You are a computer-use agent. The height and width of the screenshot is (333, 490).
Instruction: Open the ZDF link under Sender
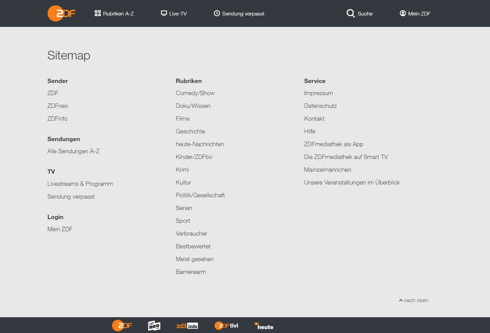pos(53,93)
